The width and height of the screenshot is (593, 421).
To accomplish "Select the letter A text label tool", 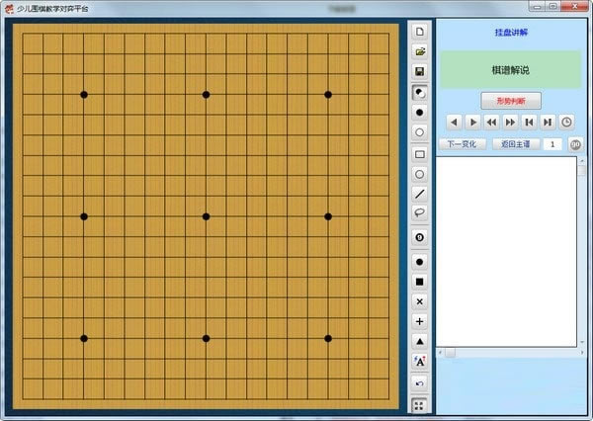I will (419, 362).
